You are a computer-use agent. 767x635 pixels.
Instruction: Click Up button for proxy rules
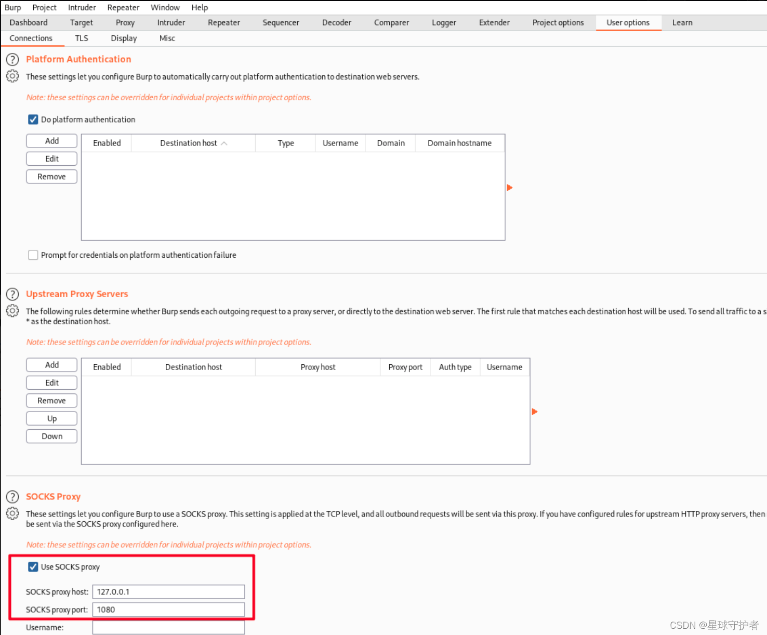click(52, 419)
